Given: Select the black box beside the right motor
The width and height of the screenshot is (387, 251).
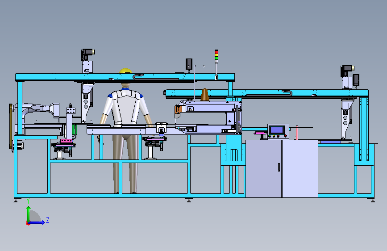Looking at the screenshot, I should (x=356, y=80).
